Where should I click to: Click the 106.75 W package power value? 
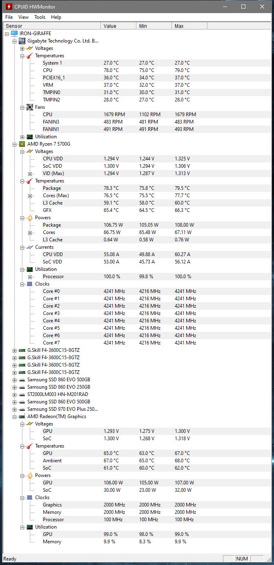(114, 225)
